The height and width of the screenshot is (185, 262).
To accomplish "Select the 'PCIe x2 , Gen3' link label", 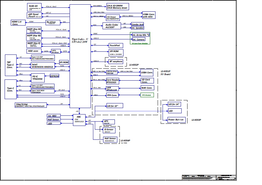I will tap(61, 37).
